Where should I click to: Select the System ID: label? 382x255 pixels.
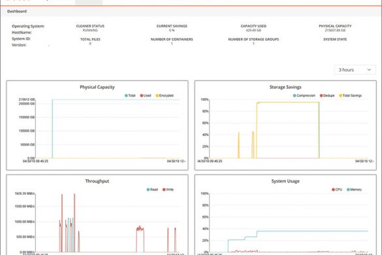click(x=21, y=39)
